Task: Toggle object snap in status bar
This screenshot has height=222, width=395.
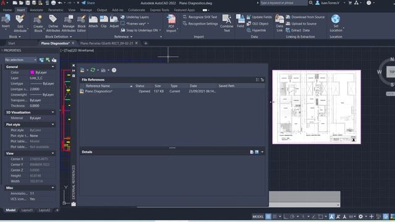Action: tap(320, 216)
